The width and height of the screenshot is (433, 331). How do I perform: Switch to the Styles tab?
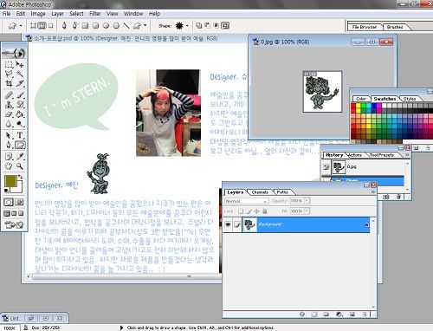[410, 99]
